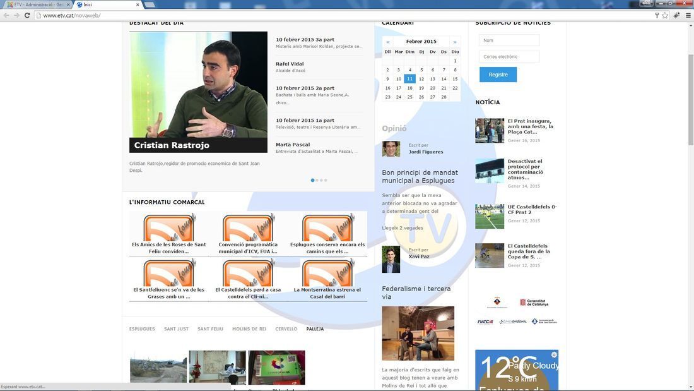694x391 pixels.
Task: Click the extension puzzle icon in toolbar
Action: (676, 15)
